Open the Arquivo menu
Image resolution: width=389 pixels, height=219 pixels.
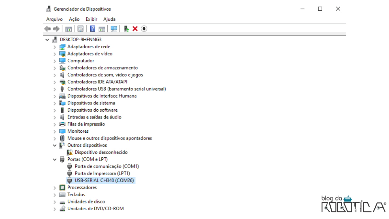coord(54,19)
